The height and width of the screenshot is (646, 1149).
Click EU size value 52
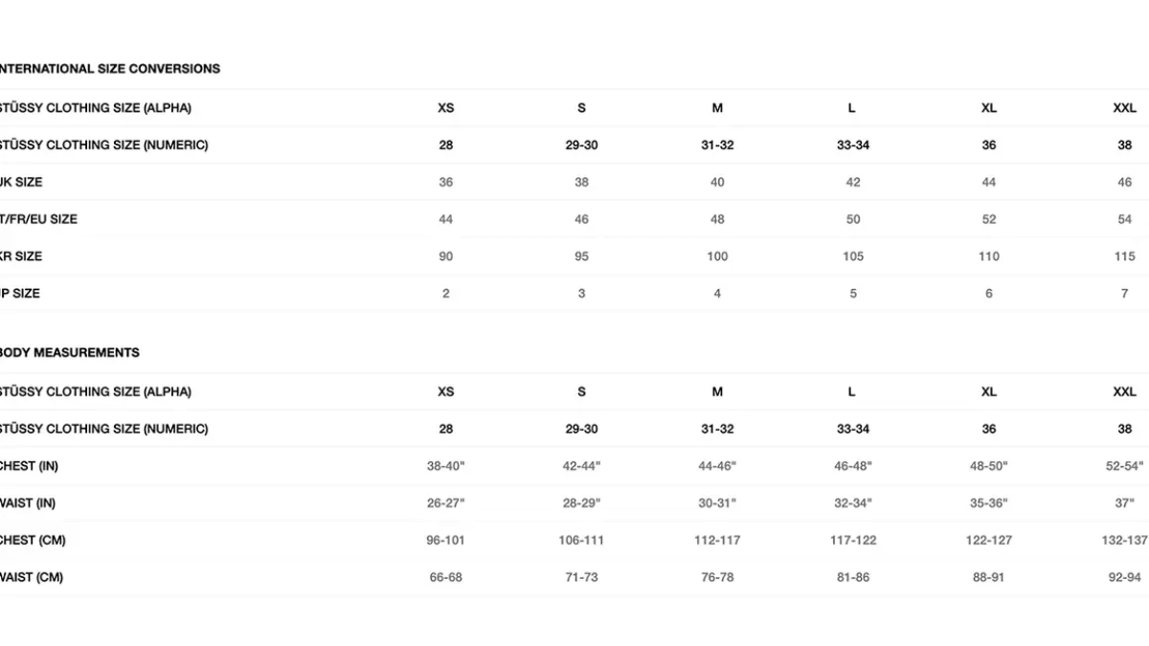pyautogui.click(x=989, y=219)
